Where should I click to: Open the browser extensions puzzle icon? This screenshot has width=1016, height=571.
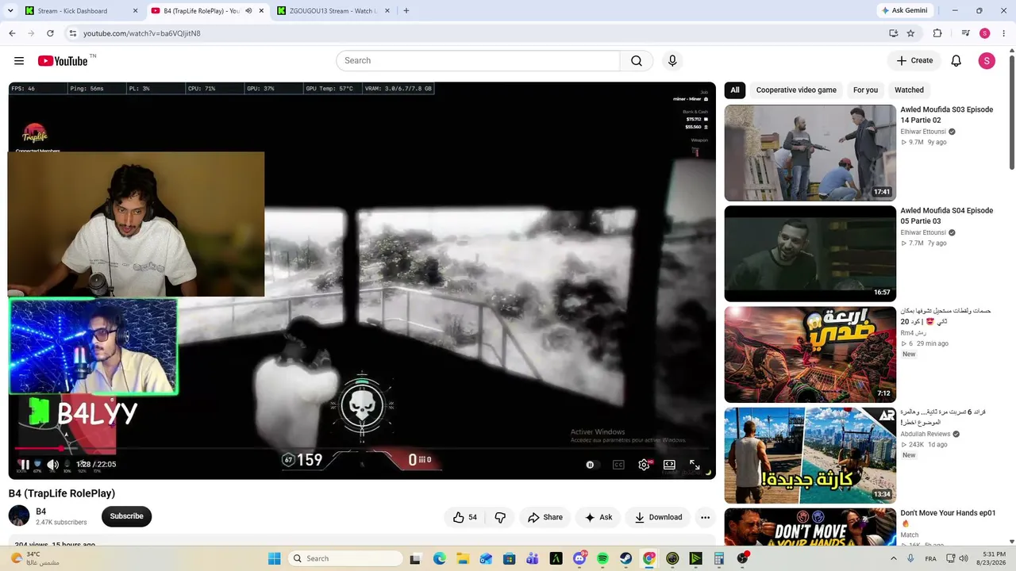(937, 33)
